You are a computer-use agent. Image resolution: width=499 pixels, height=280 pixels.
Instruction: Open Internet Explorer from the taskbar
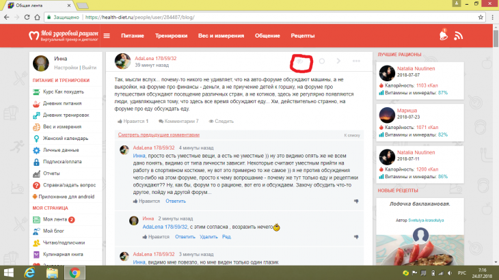click(x=30, y=272)
